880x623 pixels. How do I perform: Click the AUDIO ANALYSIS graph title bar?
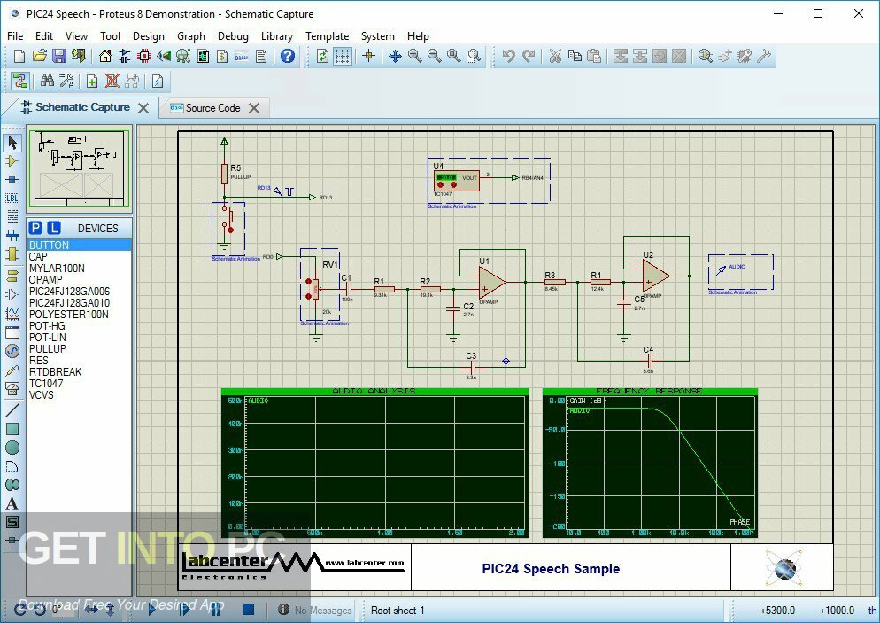tap(374, 391)
